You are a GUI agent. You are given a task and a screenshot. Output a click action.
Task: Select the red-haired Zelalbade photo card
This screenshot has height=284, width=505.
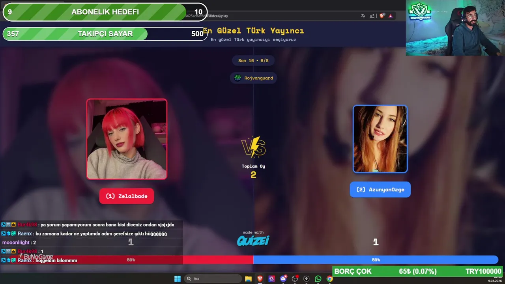[127, 139]
